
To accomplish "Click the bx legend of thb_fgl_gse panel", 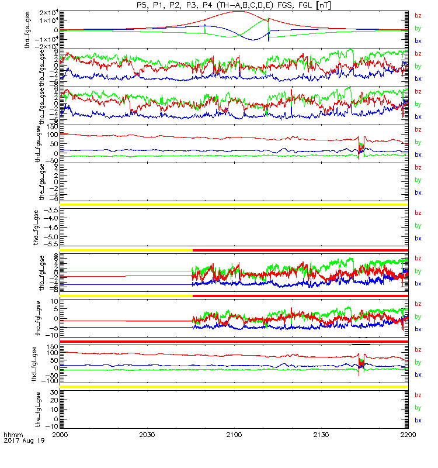I will coord(418,284).
